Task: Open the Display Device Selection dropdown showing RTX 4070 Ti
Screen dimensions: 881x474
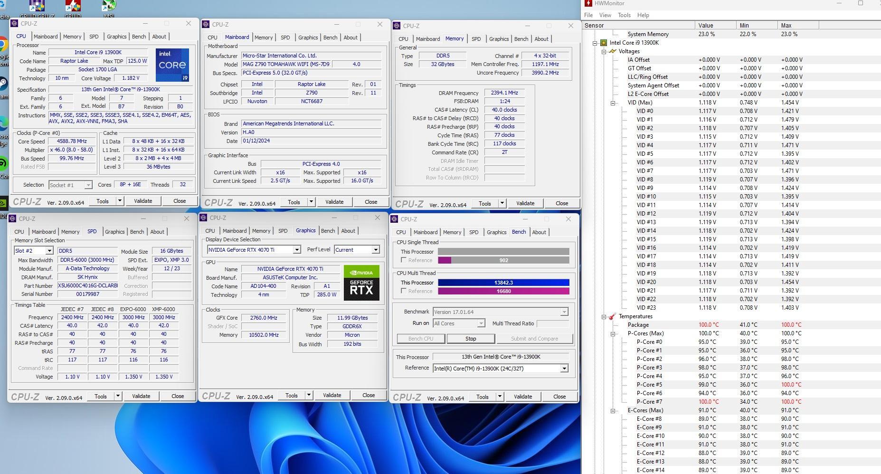Action: [296, 250]
